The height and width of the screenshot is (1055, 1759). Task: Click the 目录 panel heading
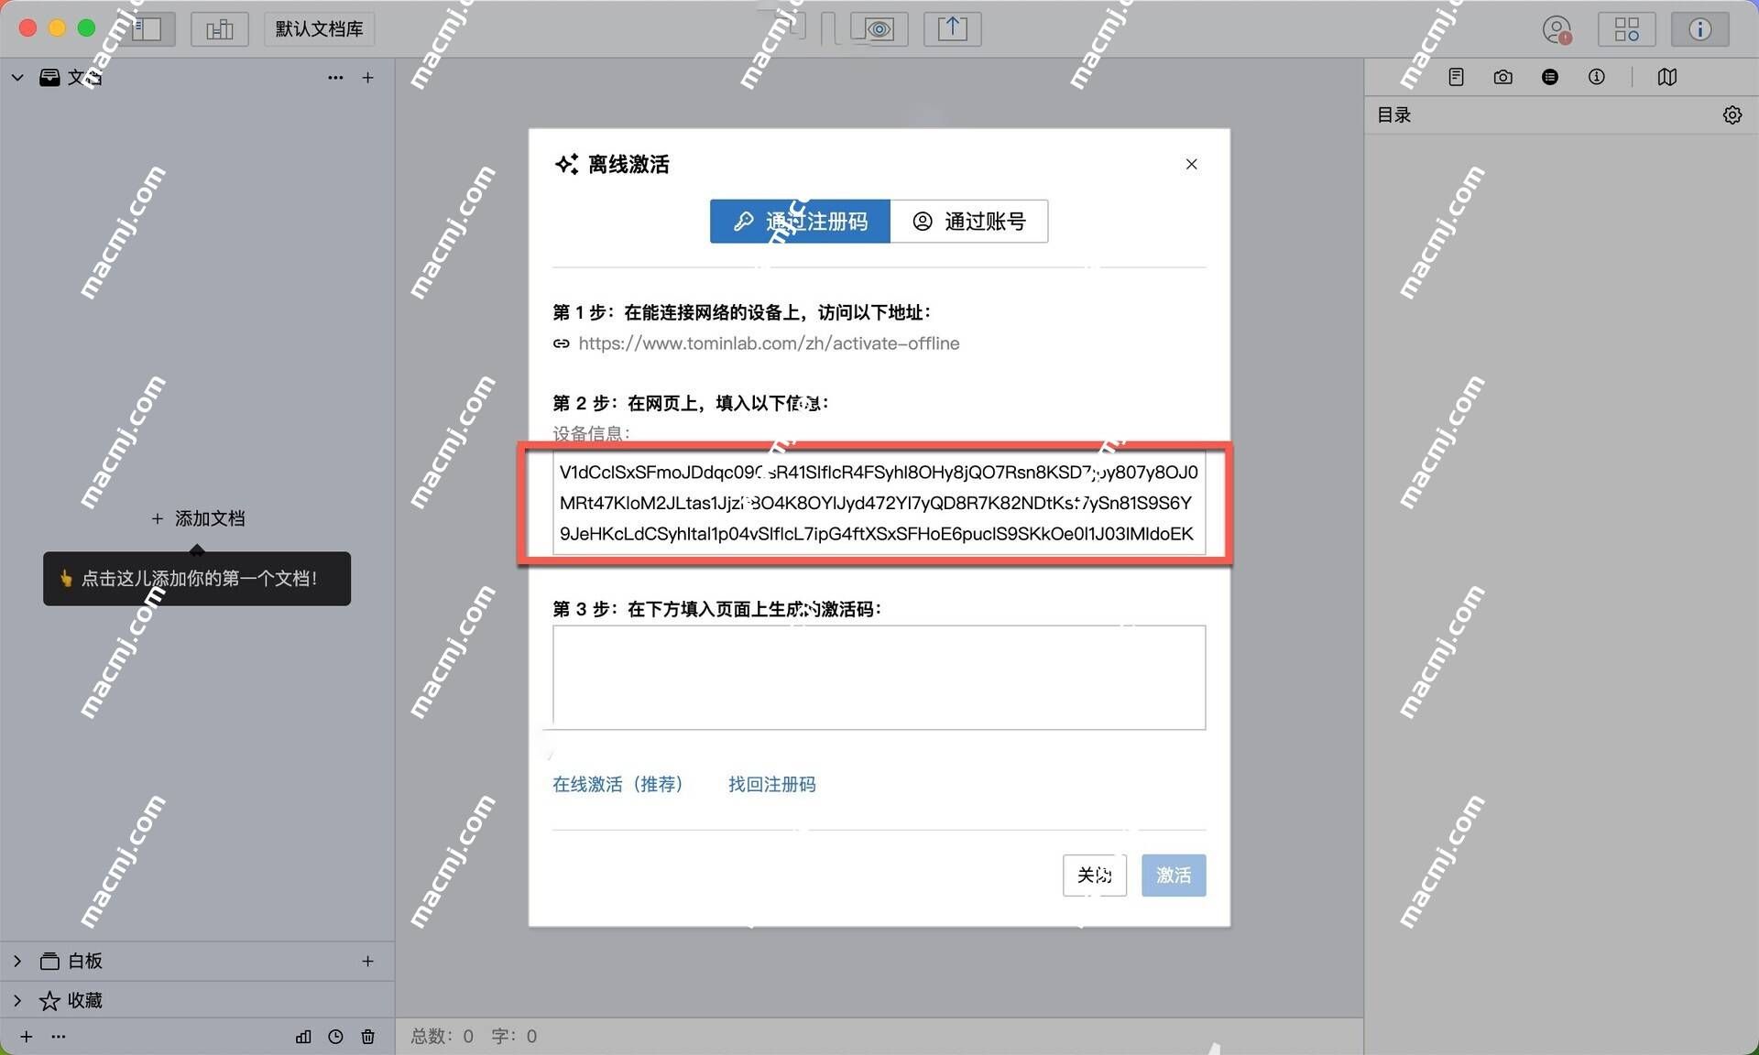coord(1393,115)
